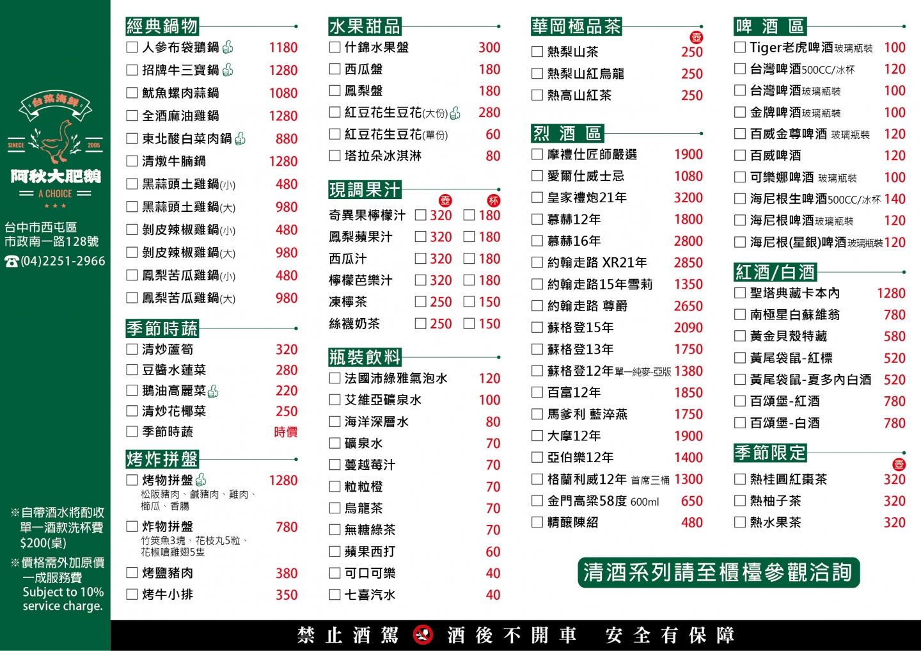Click the 時價 price for 季節時蔬
The width and height of the screenshot is (921, 651).
pyautogui.click(x=286, y=432)
